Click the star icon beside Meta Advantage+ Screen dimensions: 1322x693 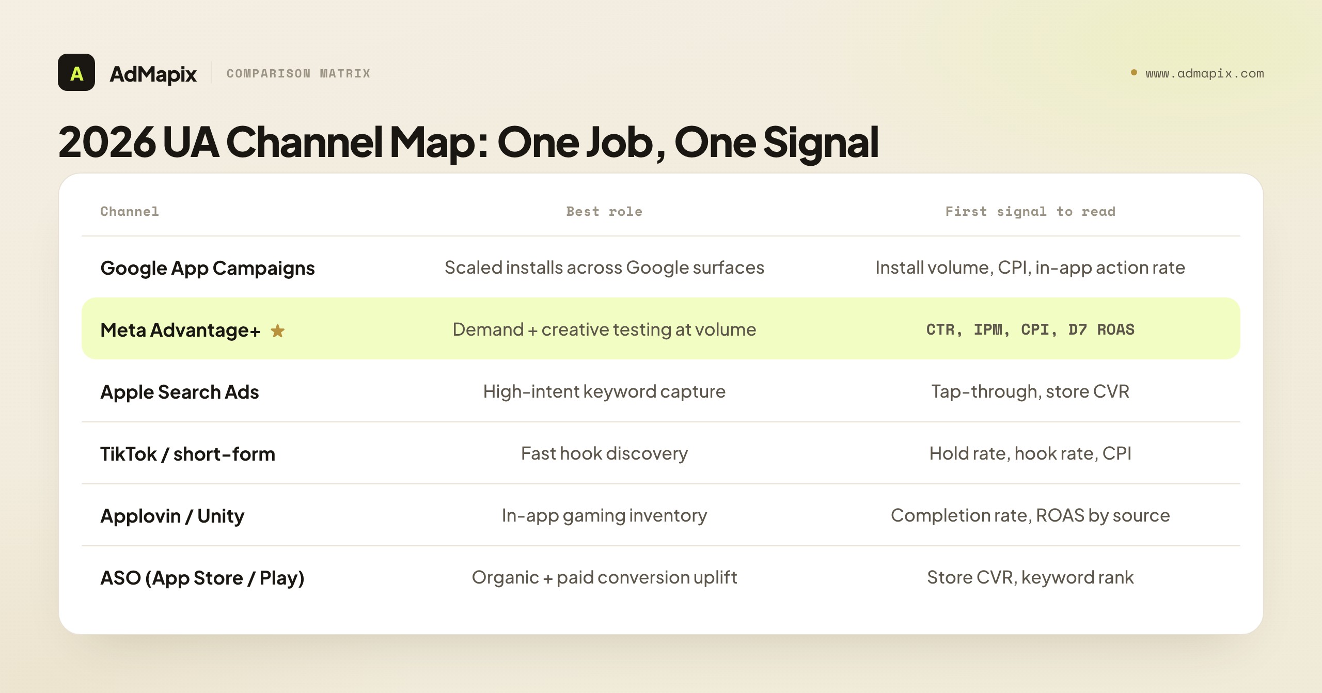pos(278,330)
